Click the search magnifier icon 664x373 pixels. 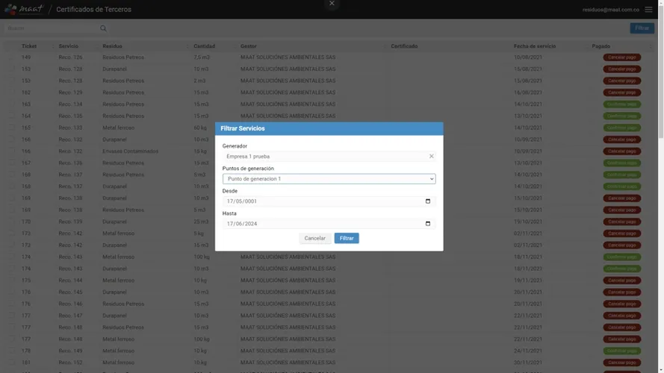tap(103, 28)
